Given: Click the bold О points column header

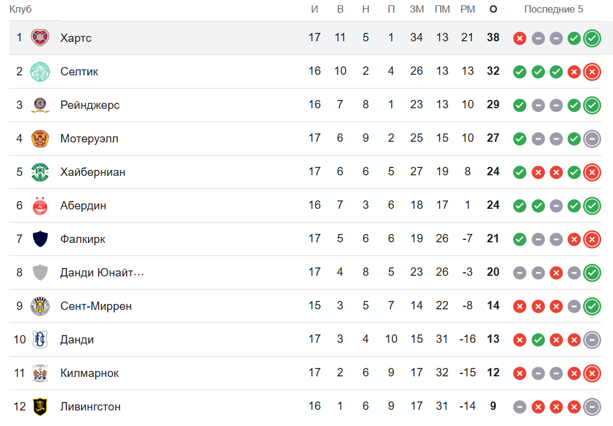Looking at the screenshot, I should (x=493, y=9).
